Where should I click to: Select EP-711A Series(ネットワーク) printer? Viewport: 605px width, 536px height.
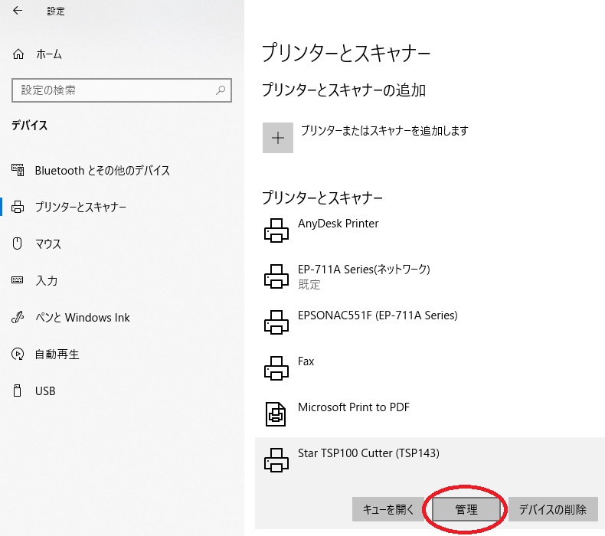click(x=364, y=269)
